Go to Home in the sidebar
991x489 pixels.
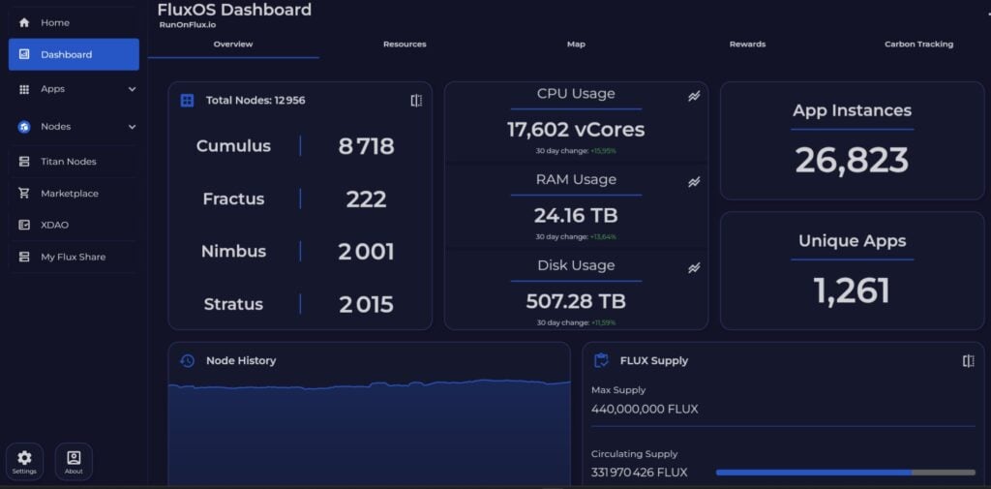coord(74,23)
